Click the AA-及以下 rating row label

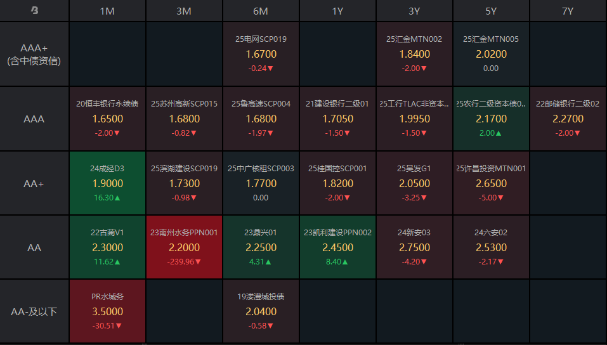[x=34, y=311]
